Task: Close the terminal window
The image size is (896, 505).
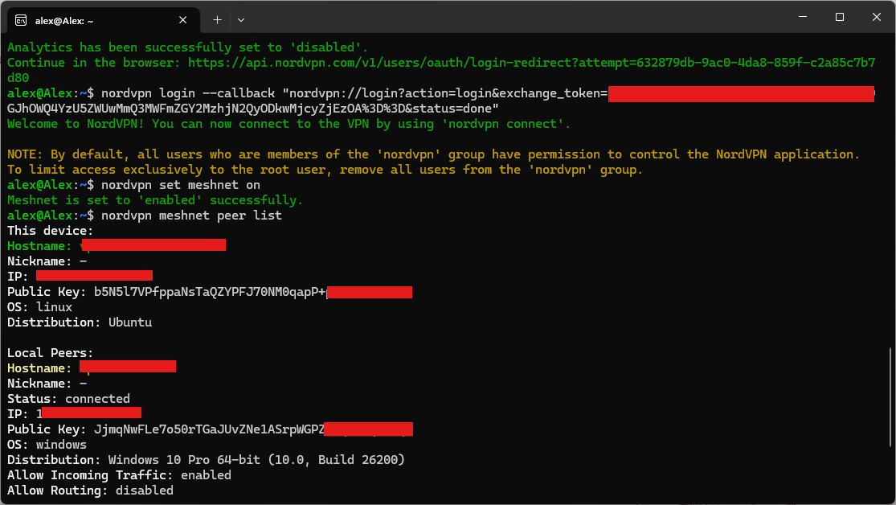Action: point(876,17)
